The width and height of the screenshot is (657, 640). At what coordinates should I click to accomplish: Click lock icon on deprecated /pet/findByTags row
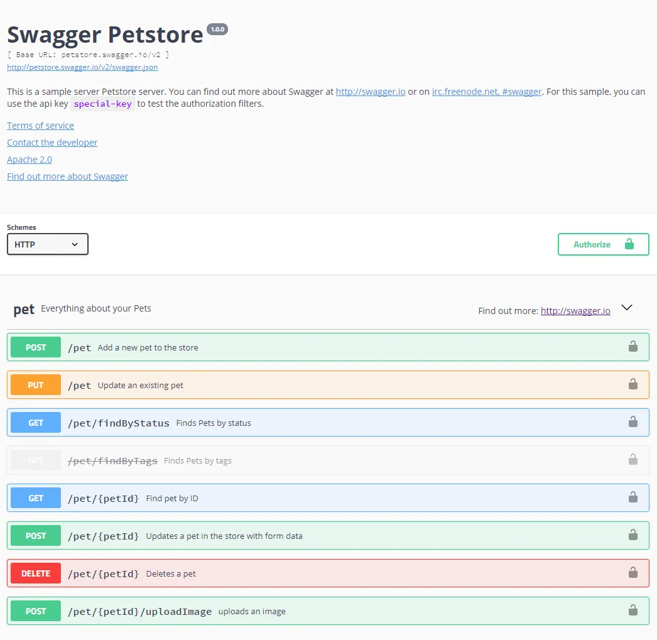coord(633,460)
